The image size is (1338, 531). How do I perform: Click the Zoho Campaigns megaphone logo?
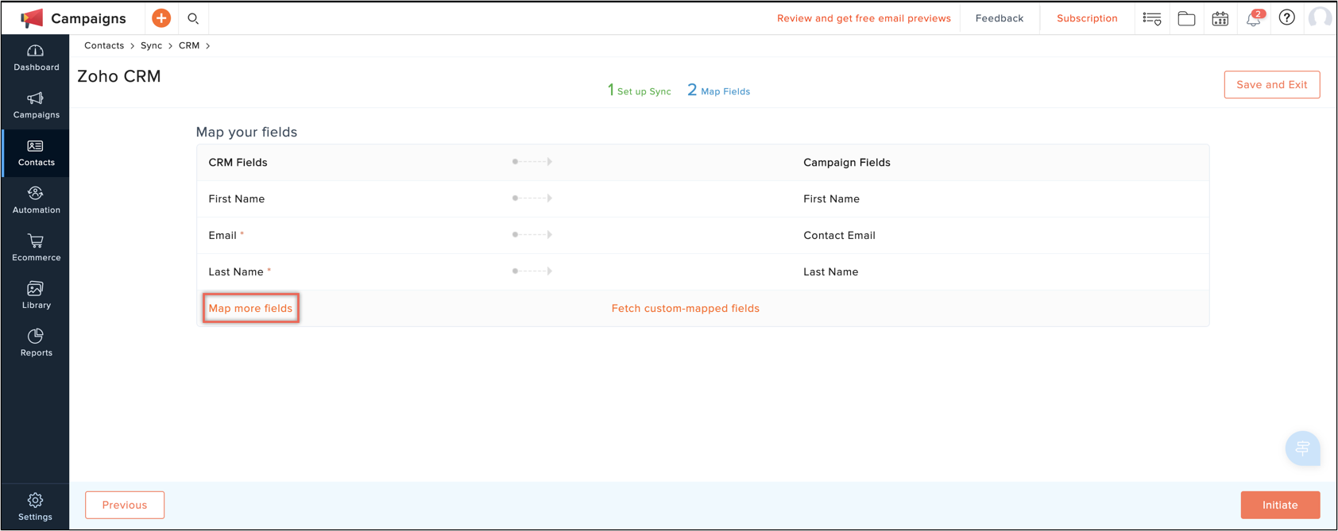coord(32,18)
